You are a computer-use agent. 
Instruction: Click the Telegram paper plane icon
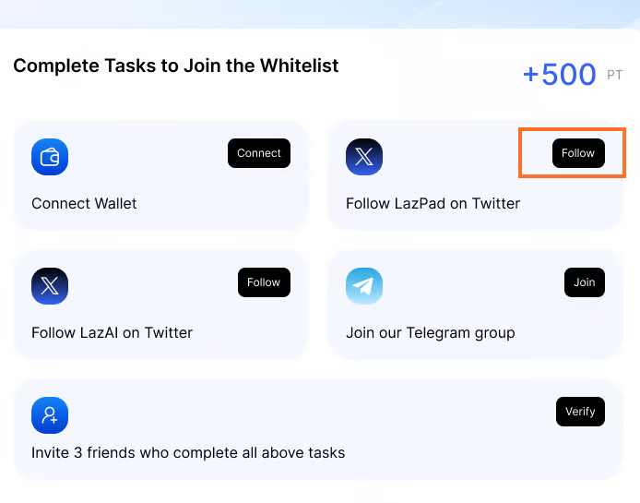tap(364, 286)
